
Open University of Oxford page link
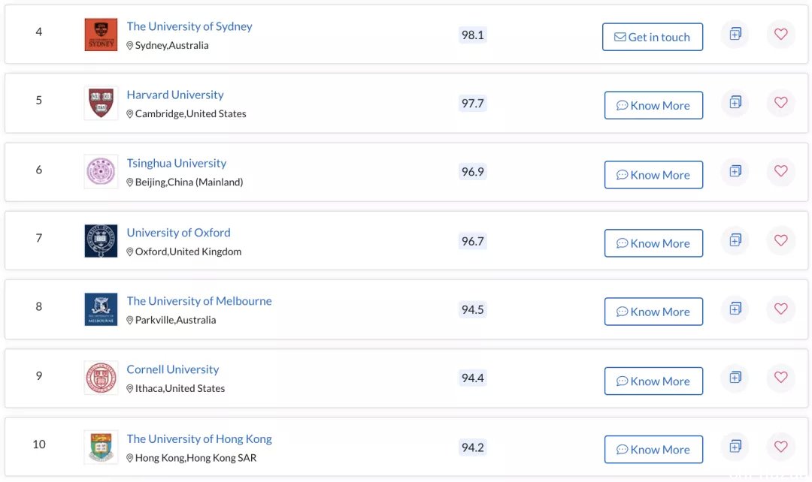tap(179, 232)
